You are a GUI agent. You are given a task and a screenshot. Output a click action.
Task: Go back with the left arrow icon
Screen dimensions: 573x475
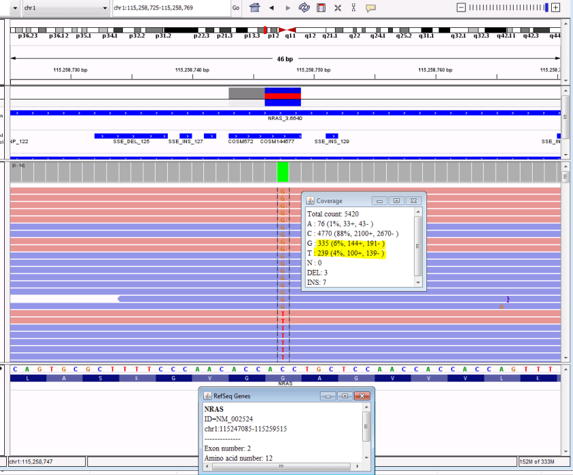click(x=271, y=7)
